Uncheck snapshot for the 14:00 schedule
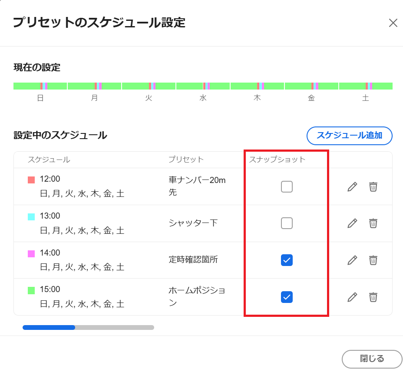Screen dimensions: 403x379 [287, 260]
